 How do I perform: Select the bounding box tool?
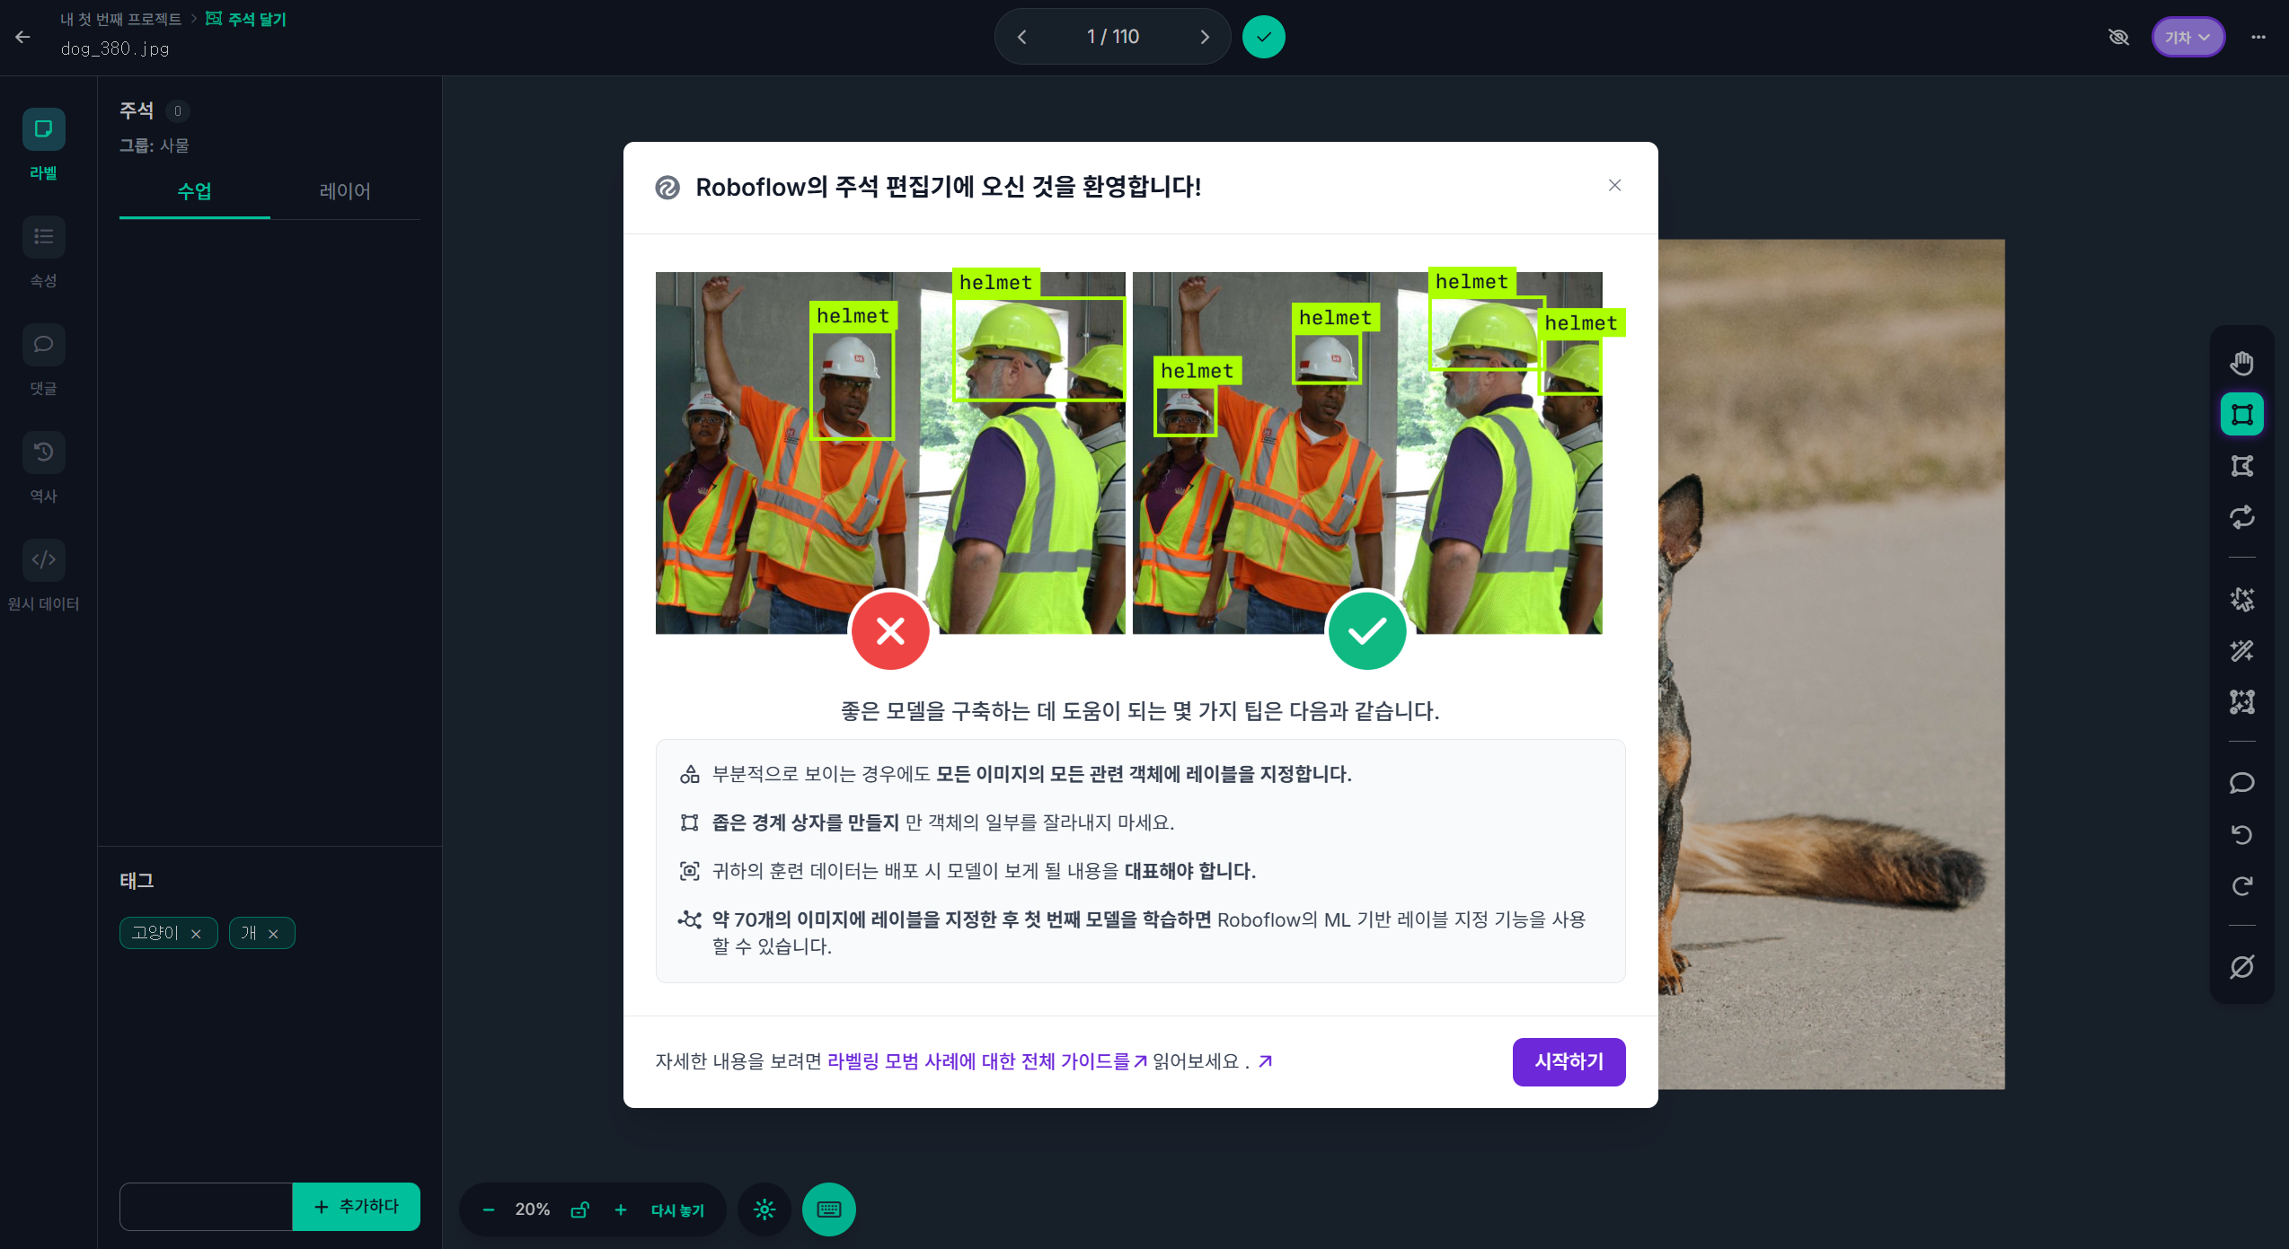2241,415
